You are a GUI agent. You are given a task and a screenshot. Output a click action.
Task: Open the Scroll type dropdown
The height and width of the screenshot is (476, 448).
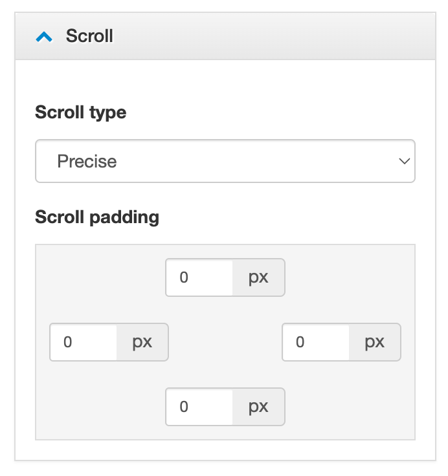[x=225, y=161]
